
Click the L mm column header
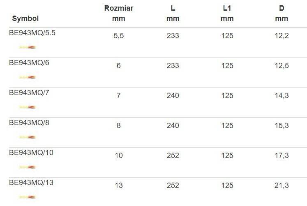point(173,13)
